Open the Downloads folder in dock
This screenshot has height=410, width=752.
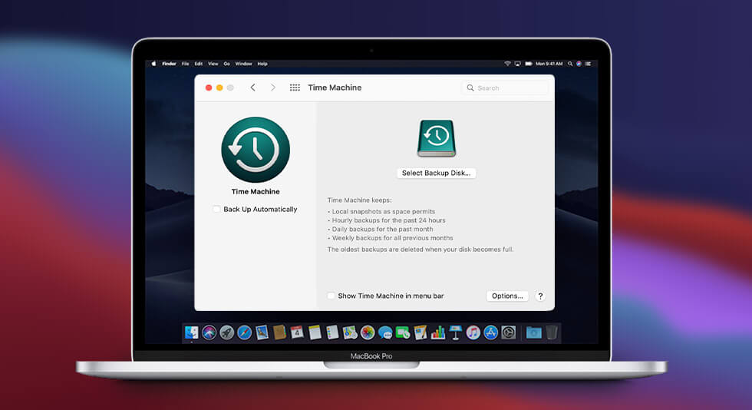point(534,332)
